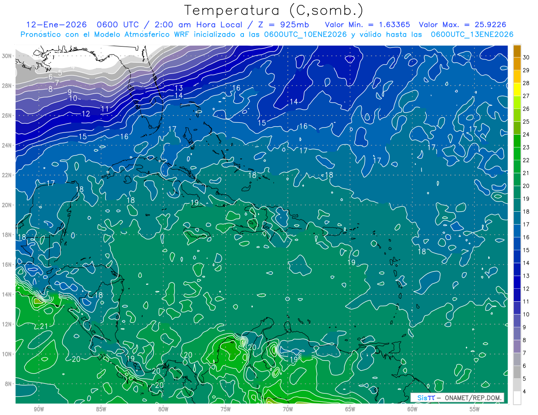Click the "30N" latitude axis label
The height and width of the screenshot is (415, 538).
pyautogui.click(x=7, y=56)
